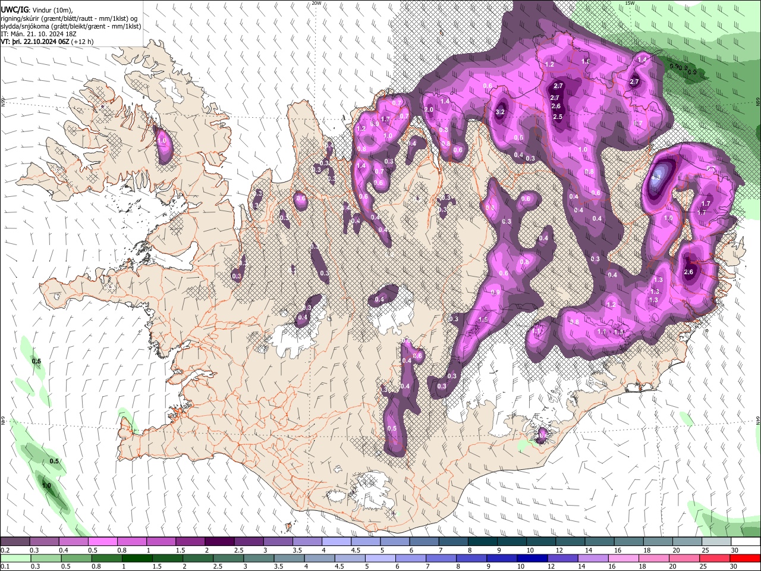This screenshot has height=571, width=761.
Task: Select bottom legend swatch between 14 and 16
Action: (593, 559)
